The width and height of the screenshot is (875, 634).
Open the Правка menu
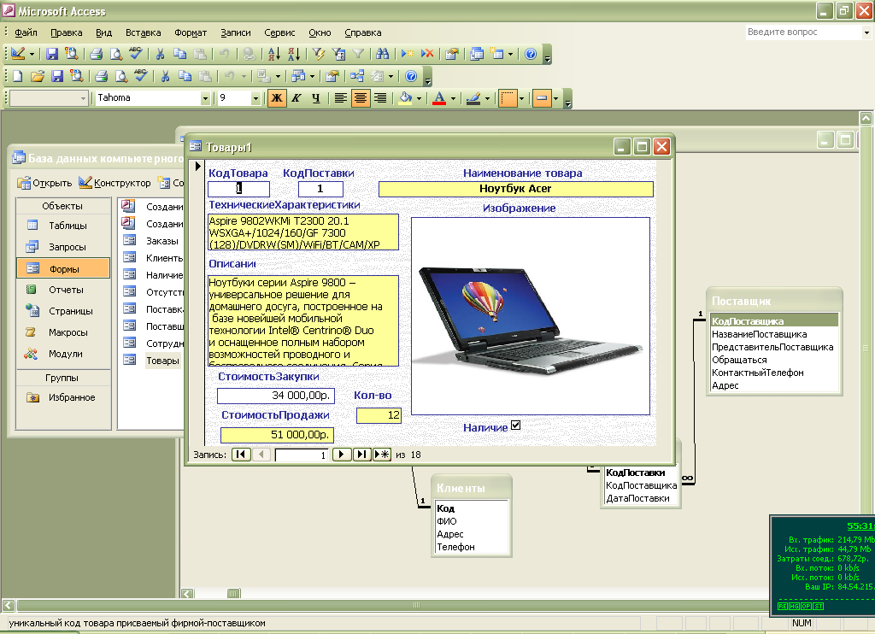[67, 32]
